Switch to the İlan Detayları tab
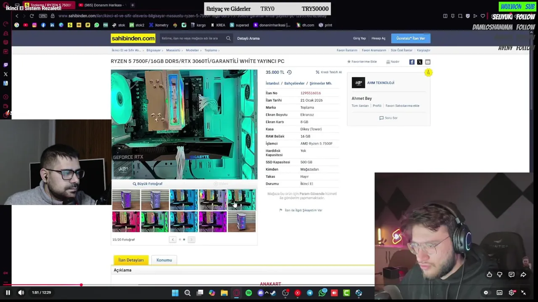 131,260
